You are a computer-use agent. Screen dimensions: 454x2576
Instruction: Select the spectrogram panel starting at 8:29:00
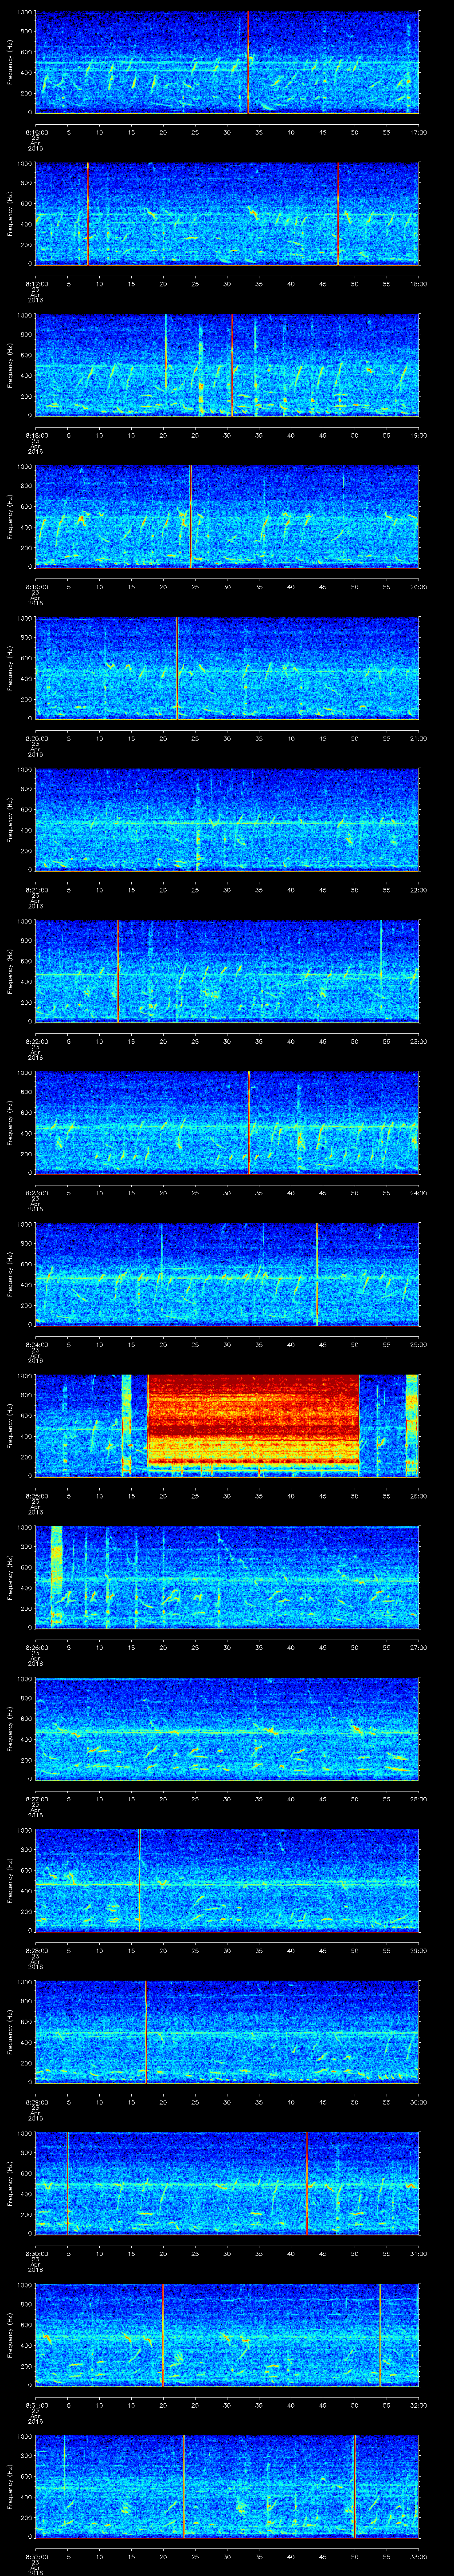tap(227, 2032)
